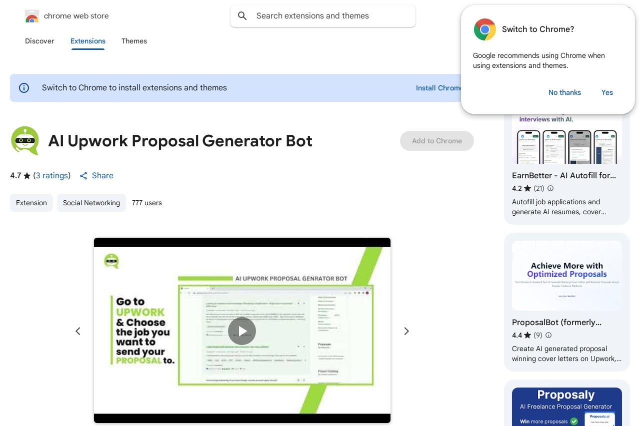This screenshot has height=426, width=640.
Task: Click the AI Upwork Proposal Generator Bot heading
Action: [180, 141]
